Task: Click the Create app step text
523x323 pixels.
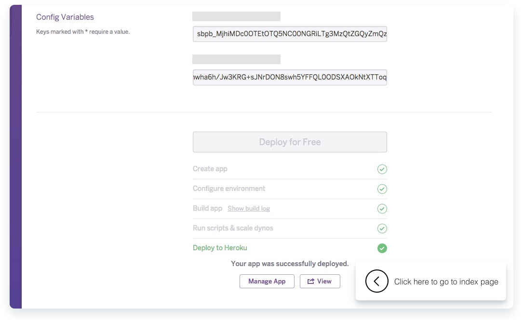Action: pos(210,169)
